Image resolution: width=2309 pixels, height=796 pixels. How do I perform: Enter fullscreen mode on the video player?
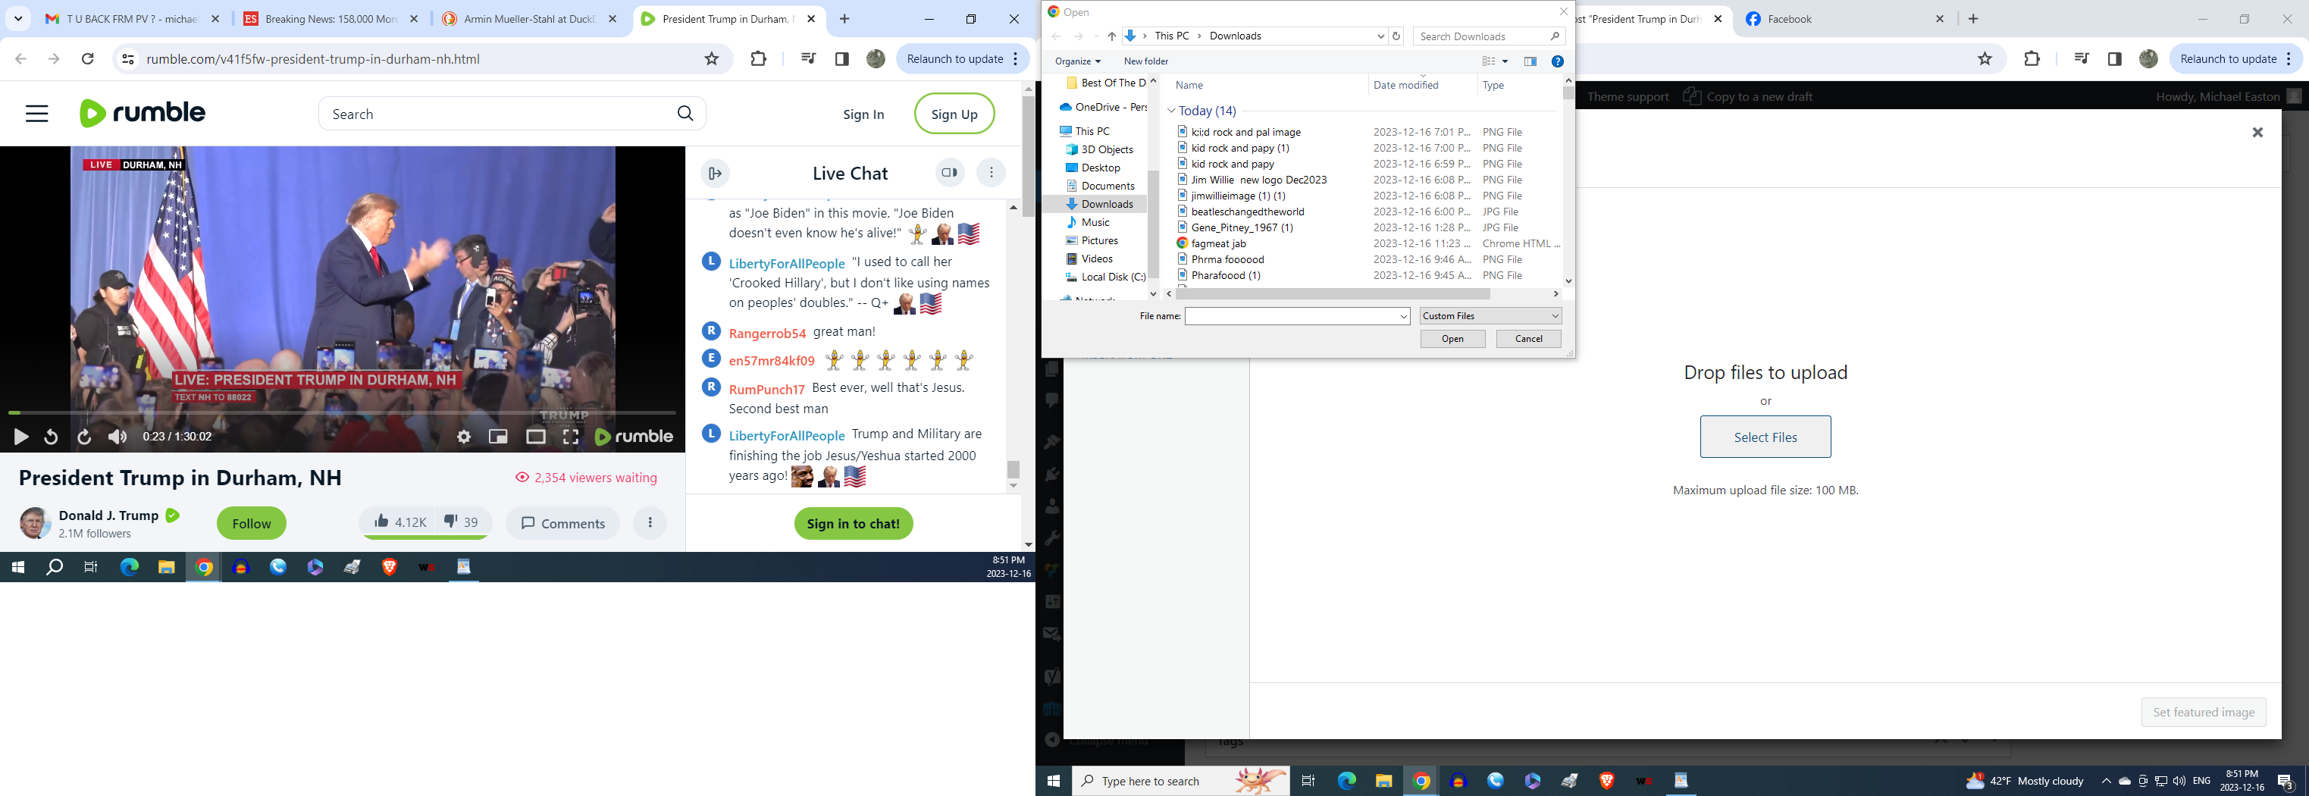tap(570, 437)
